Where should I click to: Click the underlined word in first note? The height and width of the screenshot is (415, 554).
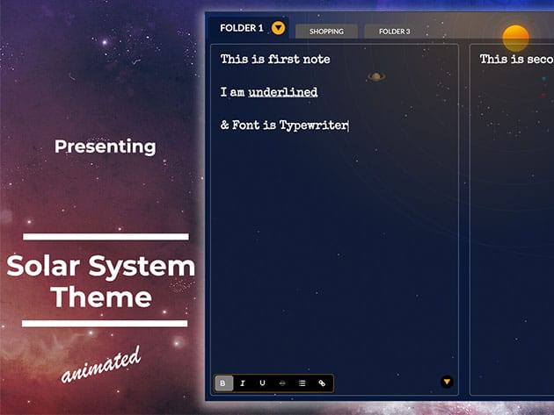click(x=282, y=92)
